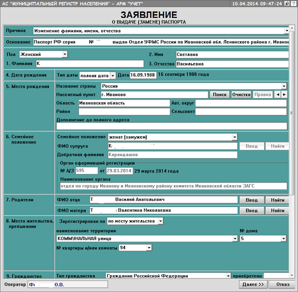Image resolution: width=298 pixels, height=292 pixels.
Task: Click the Имя field with Светлана
Action: point(232,54)
